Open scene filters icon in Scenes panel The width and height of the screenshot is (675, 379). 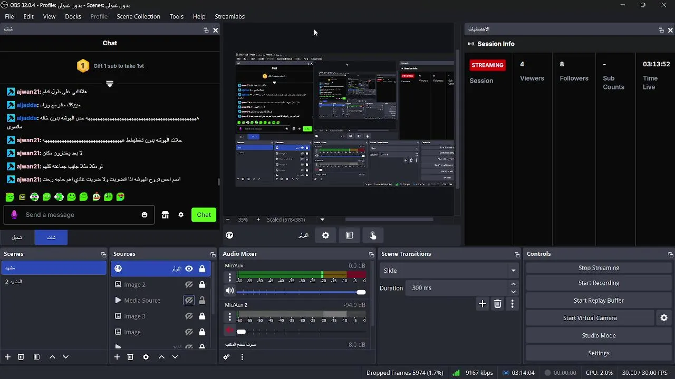click(x=36, y=357)
